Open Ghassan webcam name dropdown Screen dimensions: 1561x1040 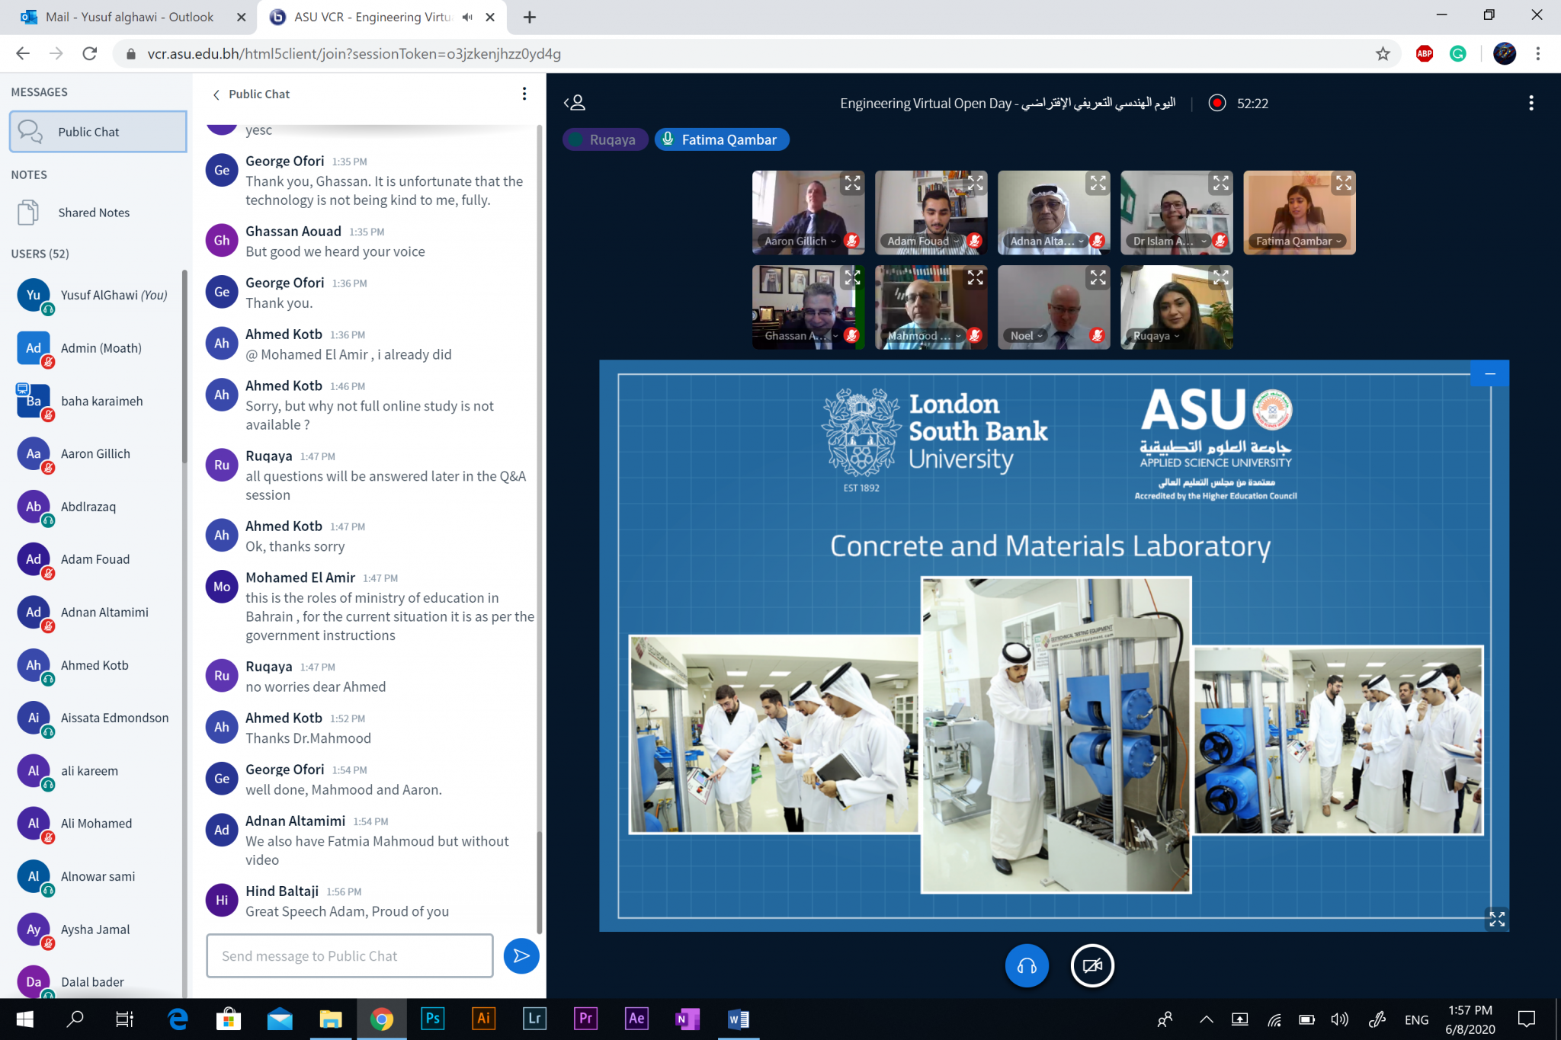(x=800, y=335)
